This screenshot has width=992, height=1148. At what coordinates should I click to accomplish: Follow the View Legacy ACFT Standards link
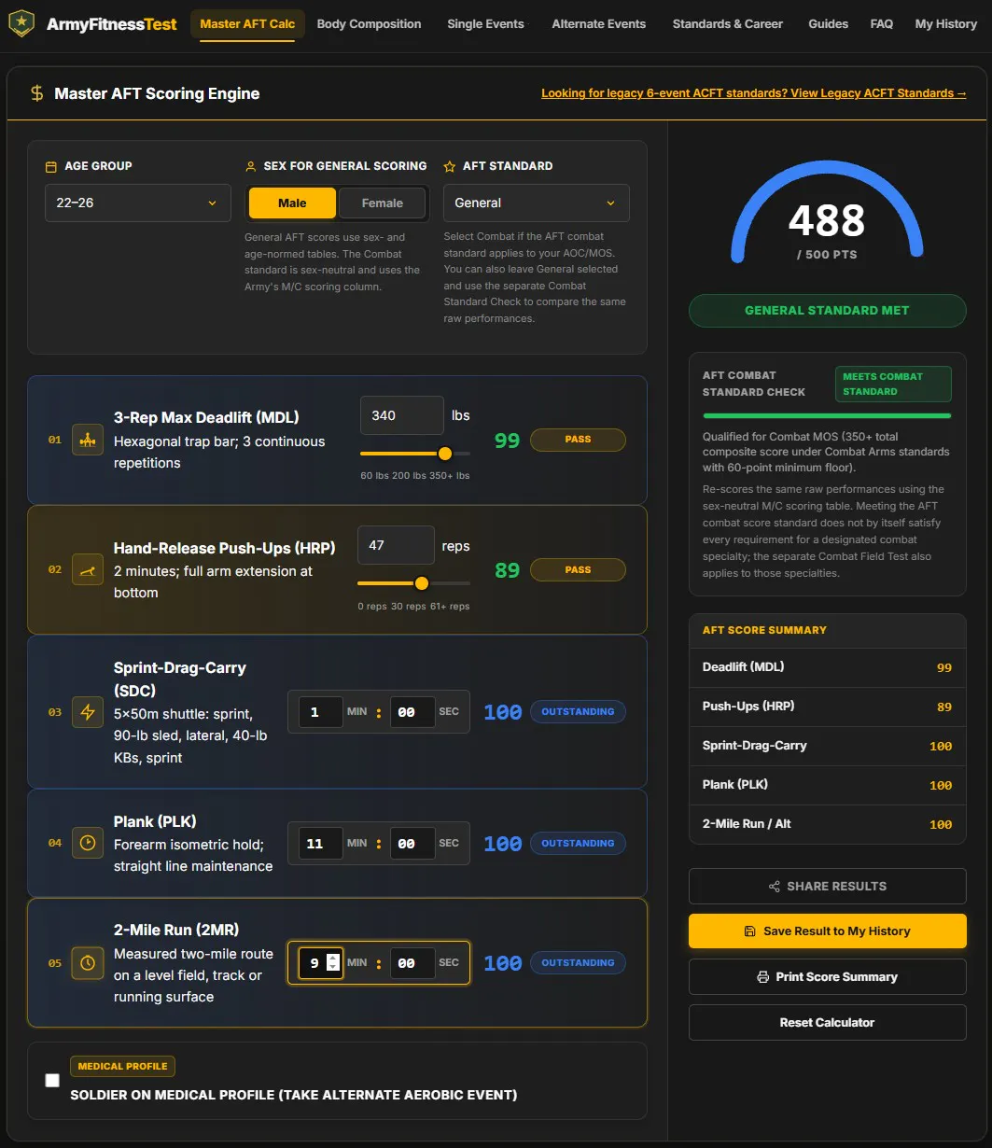(x=754, y=93)
